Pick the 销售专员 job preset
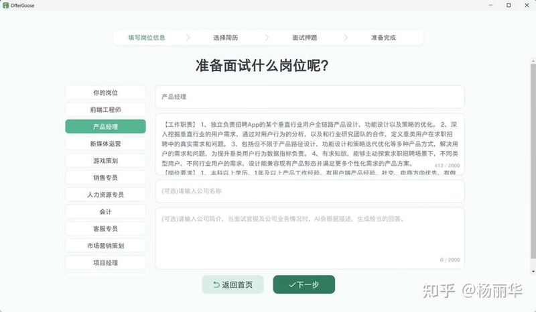This screenshot has width=536, height=312. point(106,177)
